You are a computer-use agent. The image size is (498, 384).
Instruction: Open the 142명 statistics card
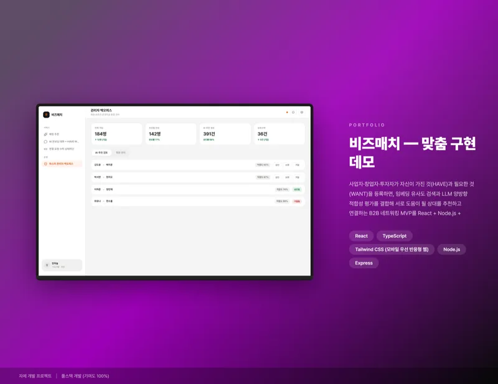click(x=171, y=134)
